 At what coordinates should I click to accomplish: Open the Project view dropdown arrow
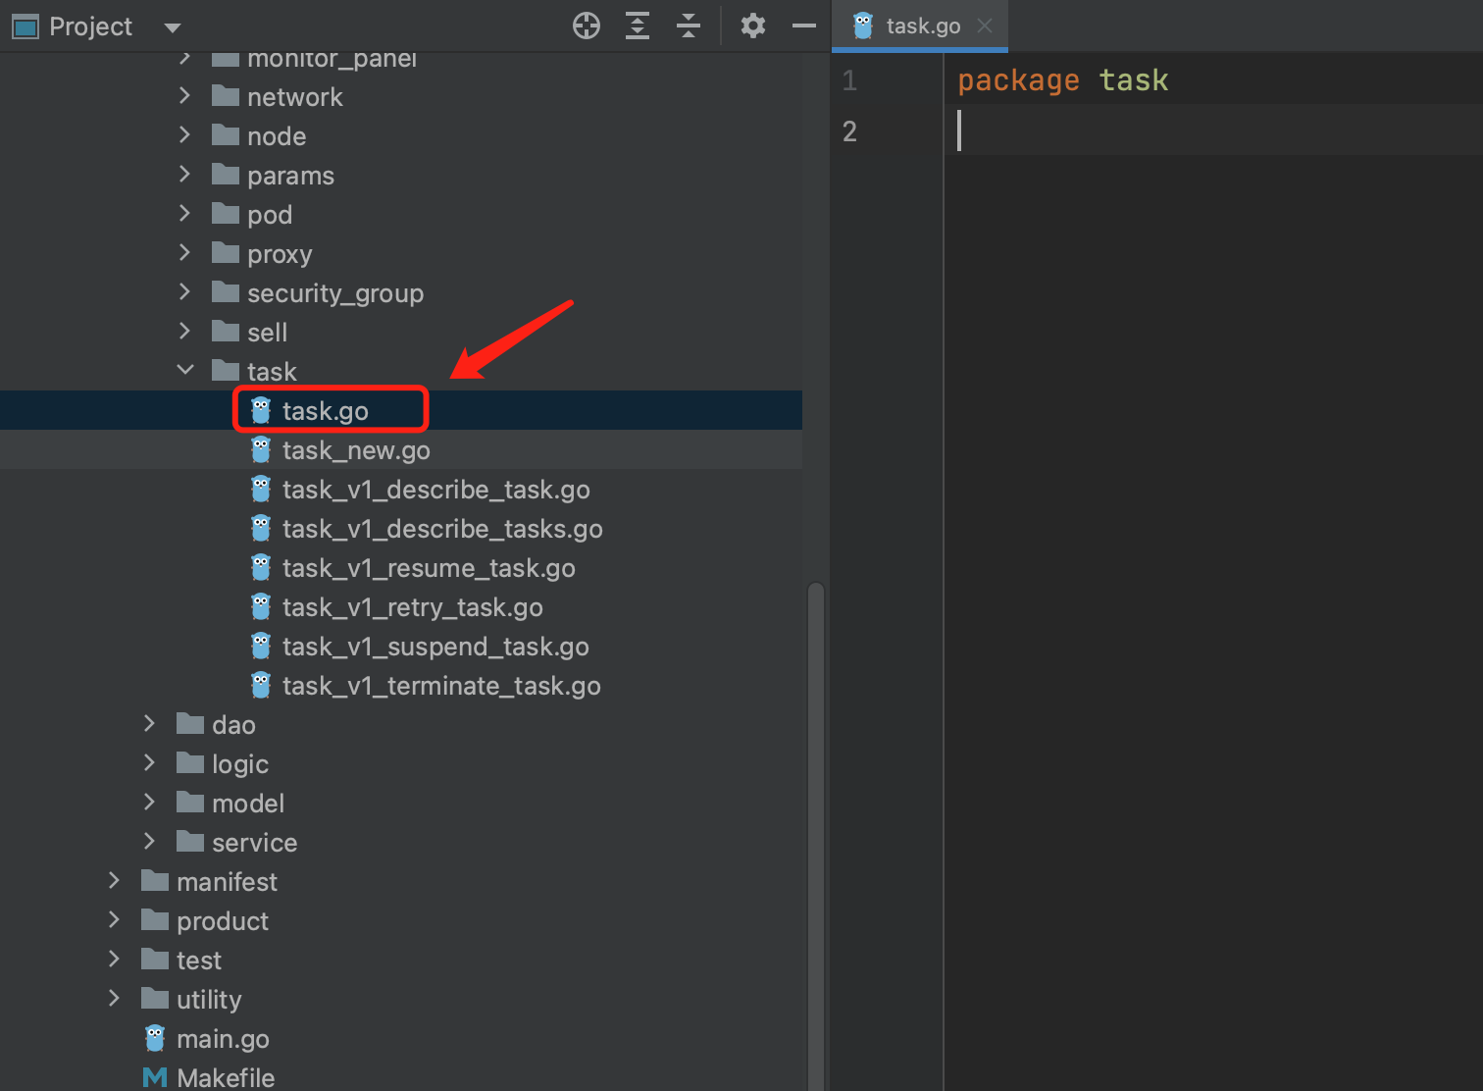[x=173, y=27]
